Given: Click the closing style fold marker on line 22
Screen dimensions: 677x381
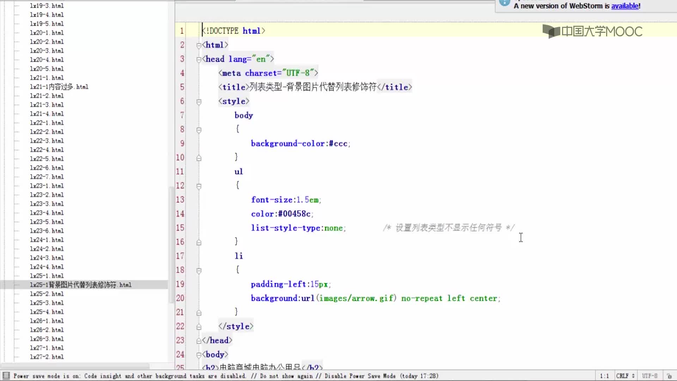Looking at the screenshot, I should click(x=199, y=327).
